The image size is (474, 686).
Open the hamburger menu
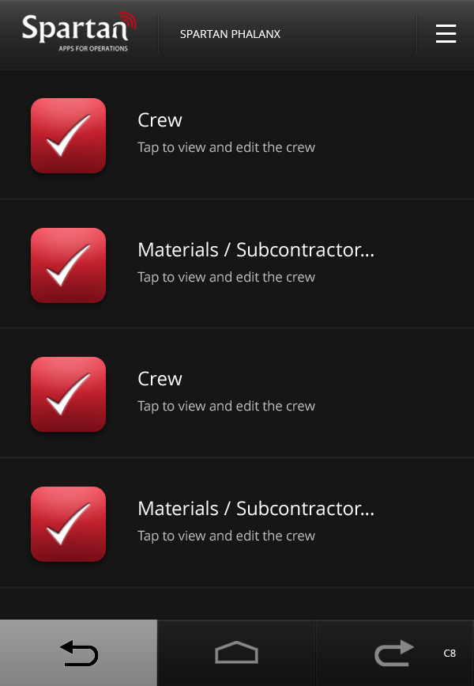446,34
